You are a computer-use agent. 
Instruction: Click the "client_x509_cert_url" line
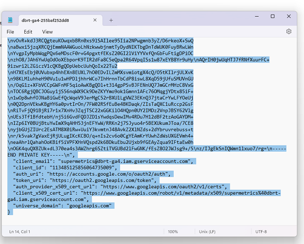pos(147,193)
